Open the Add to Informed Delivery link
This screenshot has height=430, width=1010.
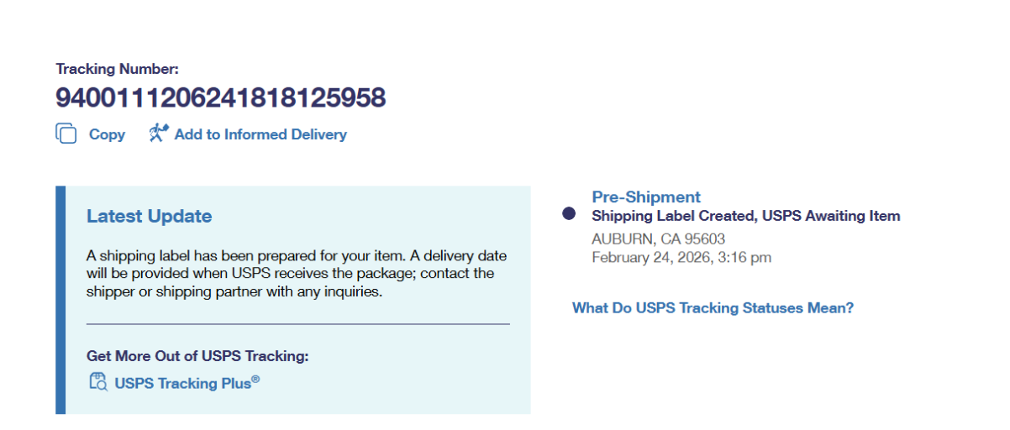pos(260,134)
